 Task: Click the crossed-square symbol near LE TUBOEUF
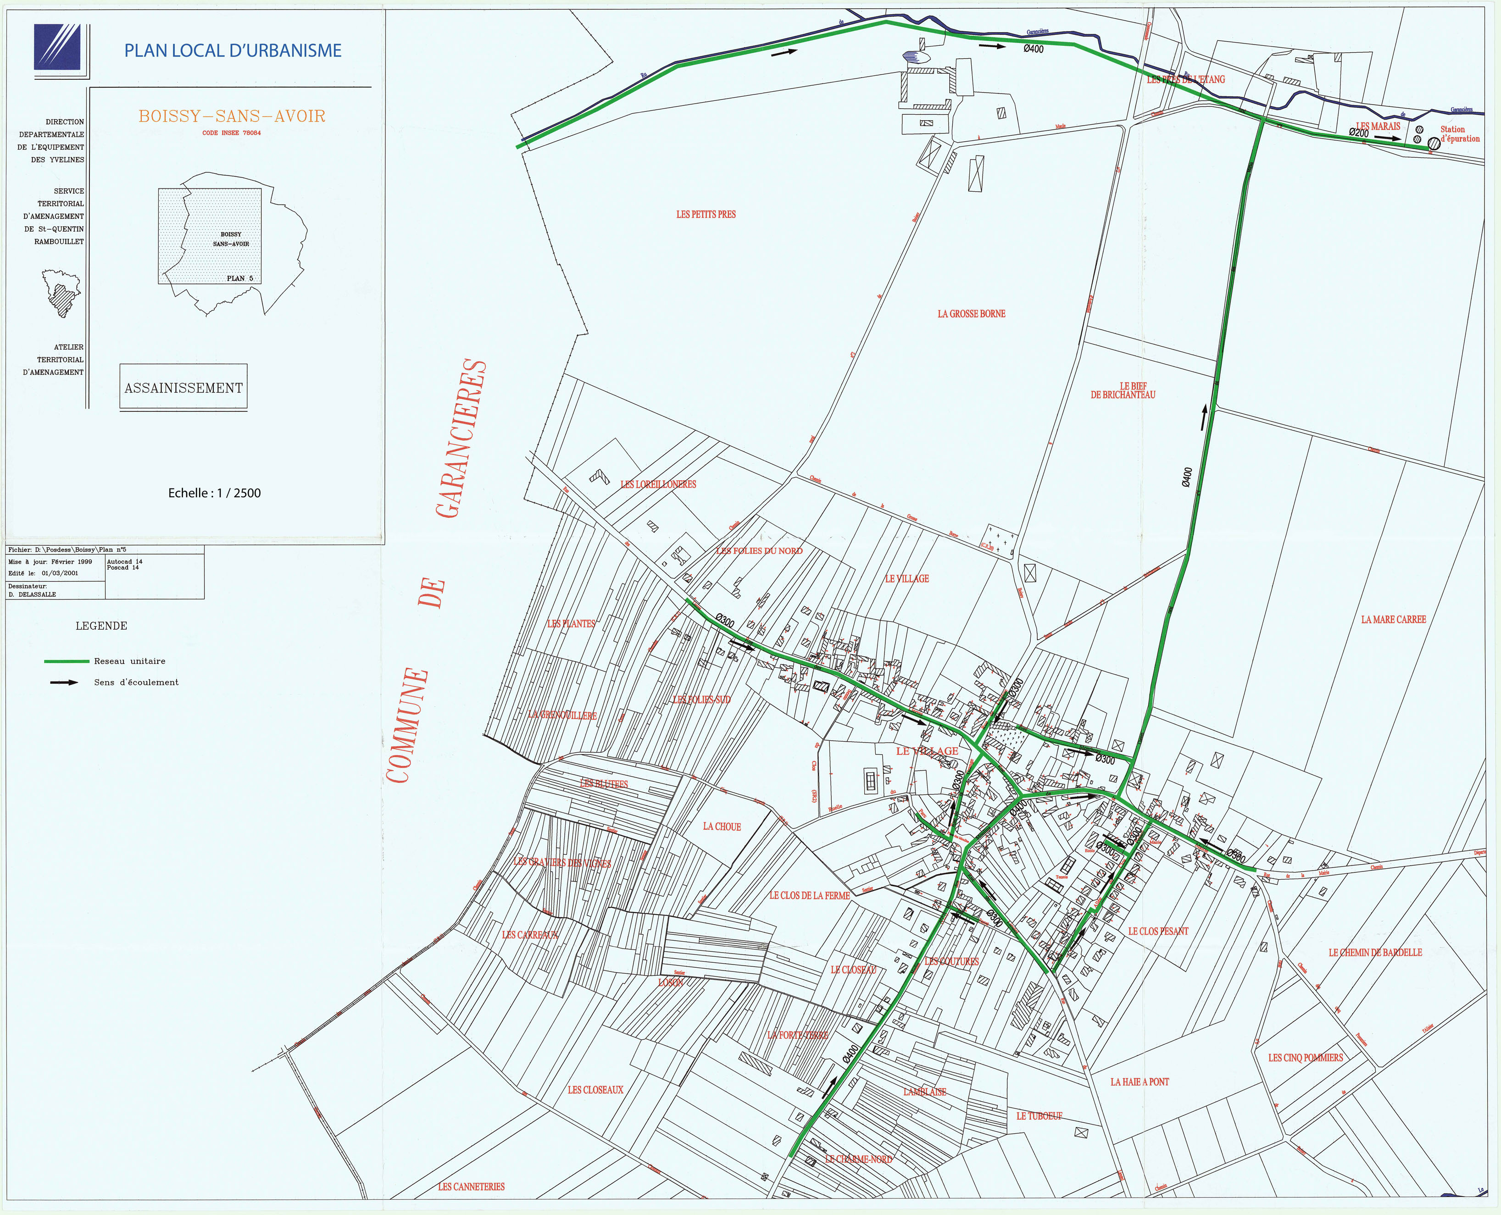point(1081,1132)
